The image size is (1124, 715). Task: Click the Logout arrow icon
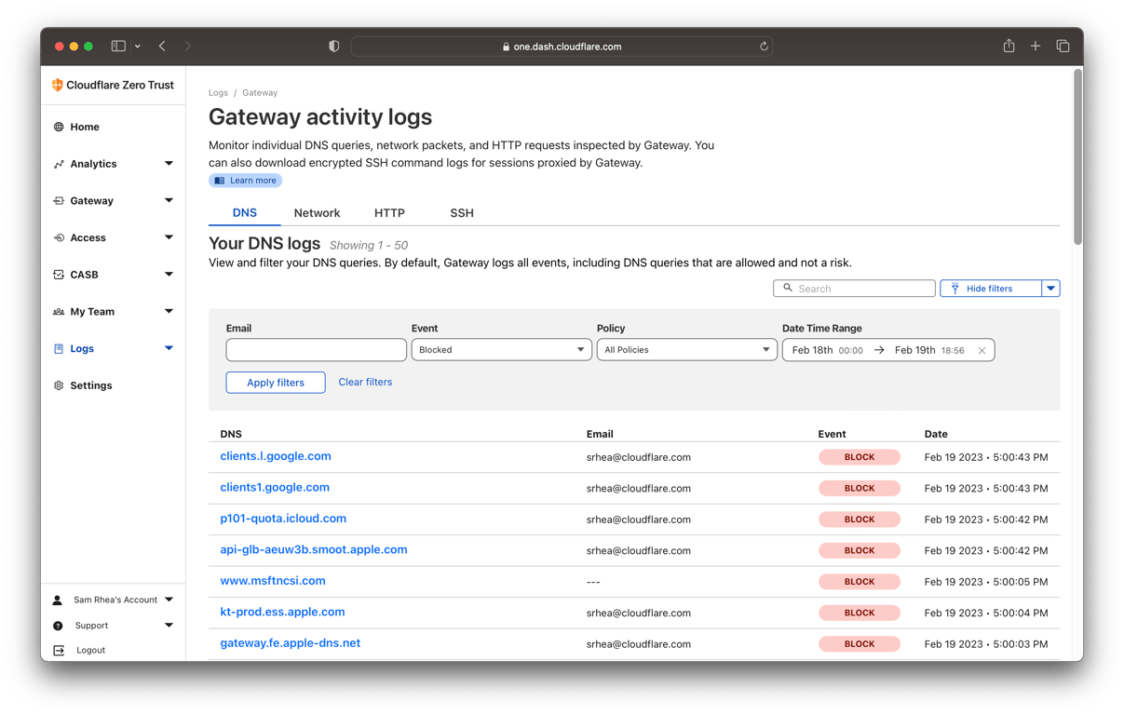[59, 650]
